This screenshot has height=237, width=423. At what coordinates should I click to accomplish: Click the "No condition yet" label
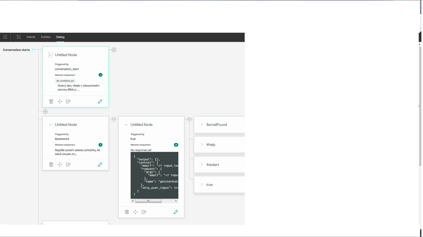65,81
